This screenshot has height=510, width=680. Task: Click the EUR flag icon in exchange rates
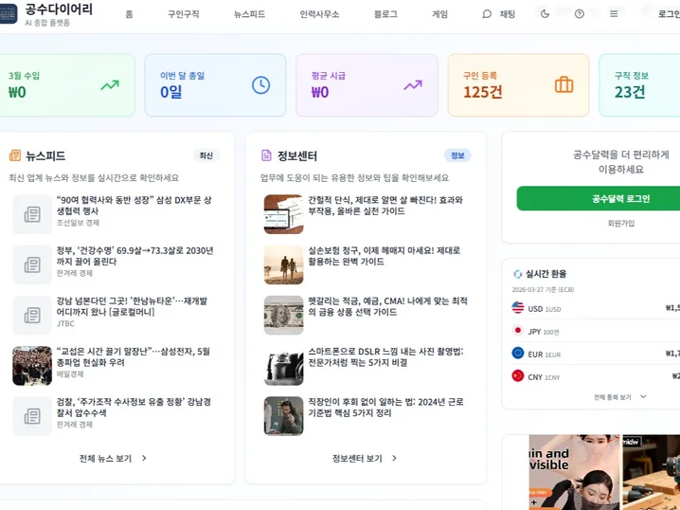point(518,353)
